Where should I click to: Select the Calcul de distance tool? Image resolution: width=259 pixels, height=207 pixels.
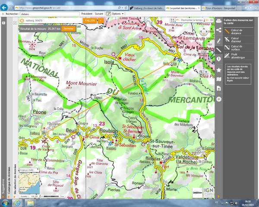tap(239, 31)
